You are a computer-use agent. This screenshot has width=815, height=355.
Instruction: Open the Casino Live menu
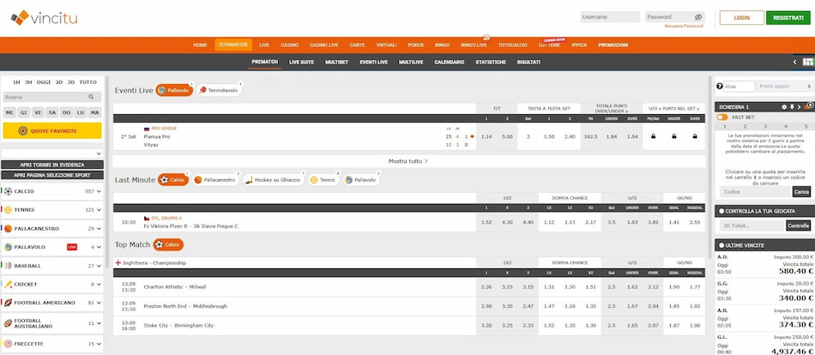323,45
